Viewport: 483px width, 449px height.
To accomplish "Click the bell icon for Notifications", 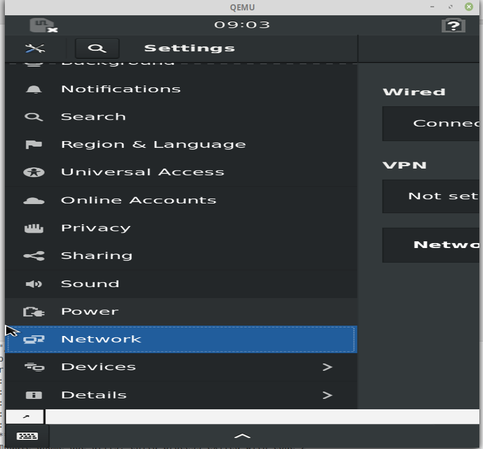I will pos(34,89).
